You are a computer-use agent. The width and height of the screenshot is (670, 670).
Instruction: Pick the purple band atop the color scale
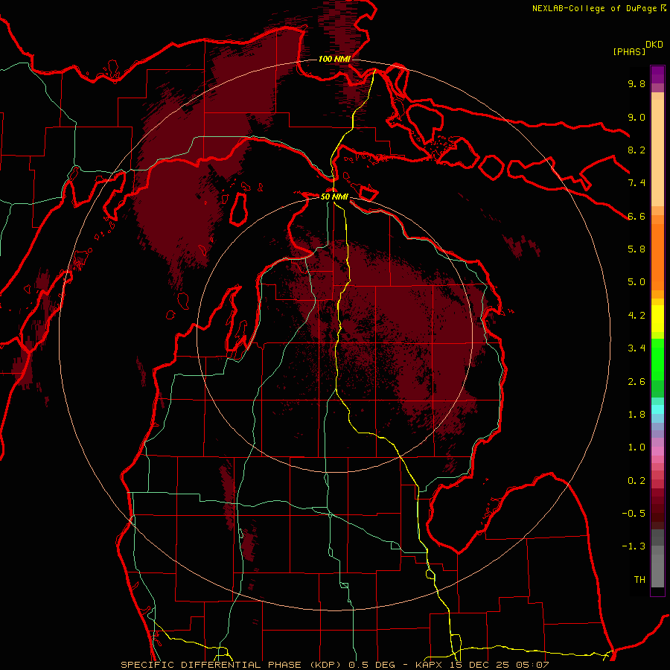coord(657,74)
